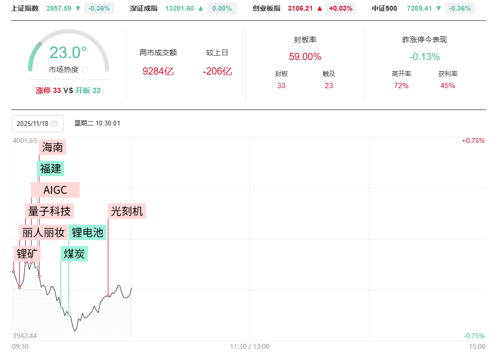Click the 光刻机 chart marker label
The width and height of the screenshot is (495, 357).
tap(127, 211)
